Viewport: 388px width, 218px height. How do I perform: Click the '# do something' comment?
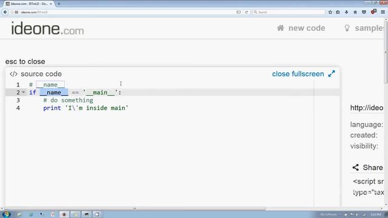69,101
